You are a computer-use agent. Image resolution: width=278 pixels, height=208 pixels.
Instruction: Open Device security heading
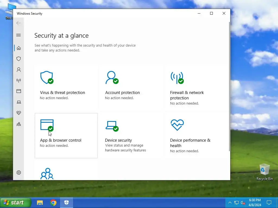coord(118,140)
